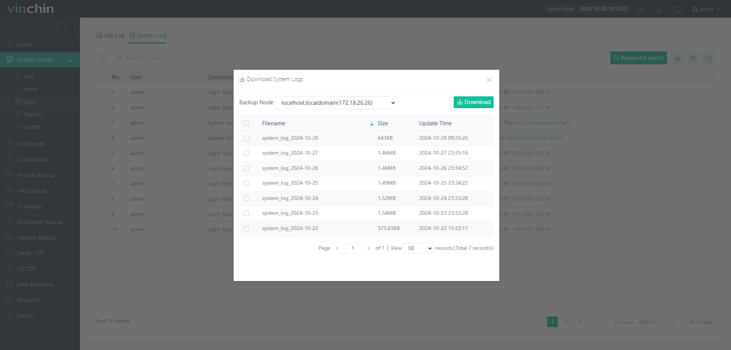The image size is (731, 350).
Task: Open Job Orchestration Plan1 link
Action: [x=543, y=123]
